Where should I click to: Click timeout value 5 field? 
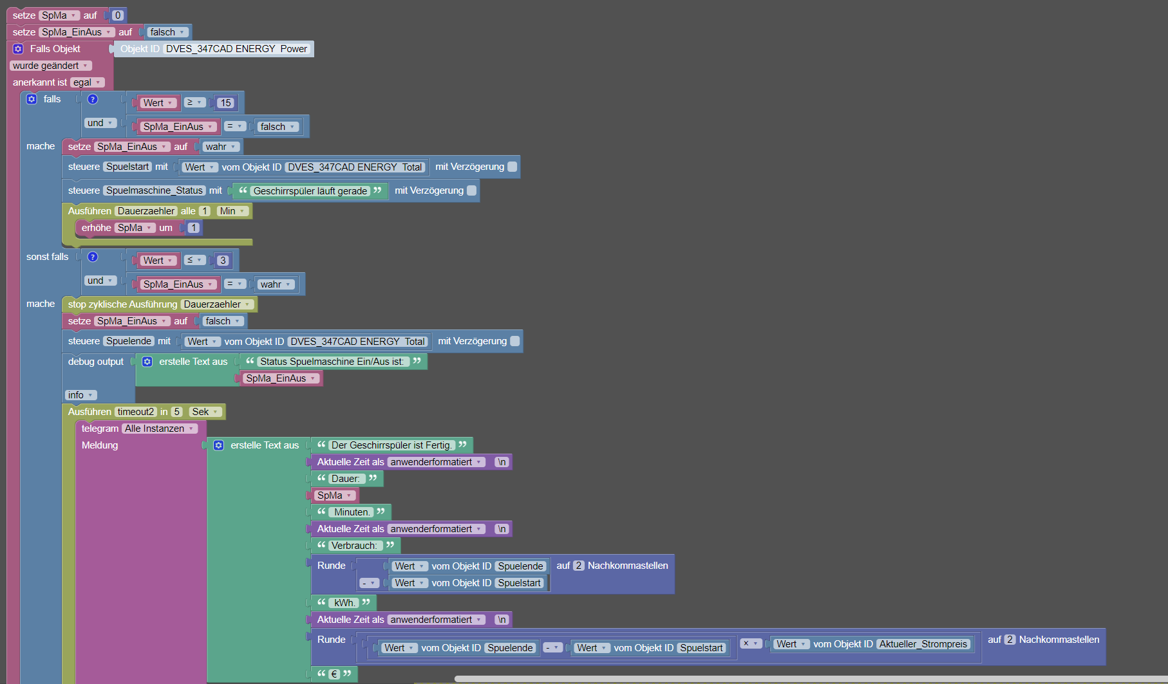[177, 412]
